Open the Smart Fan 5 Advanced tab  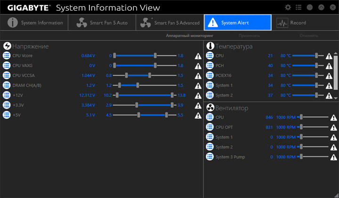tap(169, 23)
